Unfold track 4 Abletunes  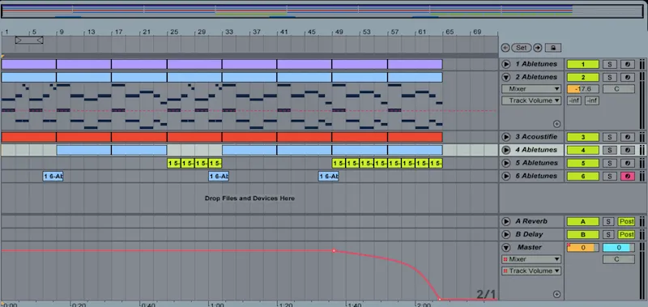coord(505,150)
